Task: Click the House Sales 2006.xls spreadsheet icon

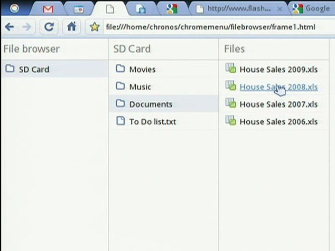Action: (x=231, y=120)
